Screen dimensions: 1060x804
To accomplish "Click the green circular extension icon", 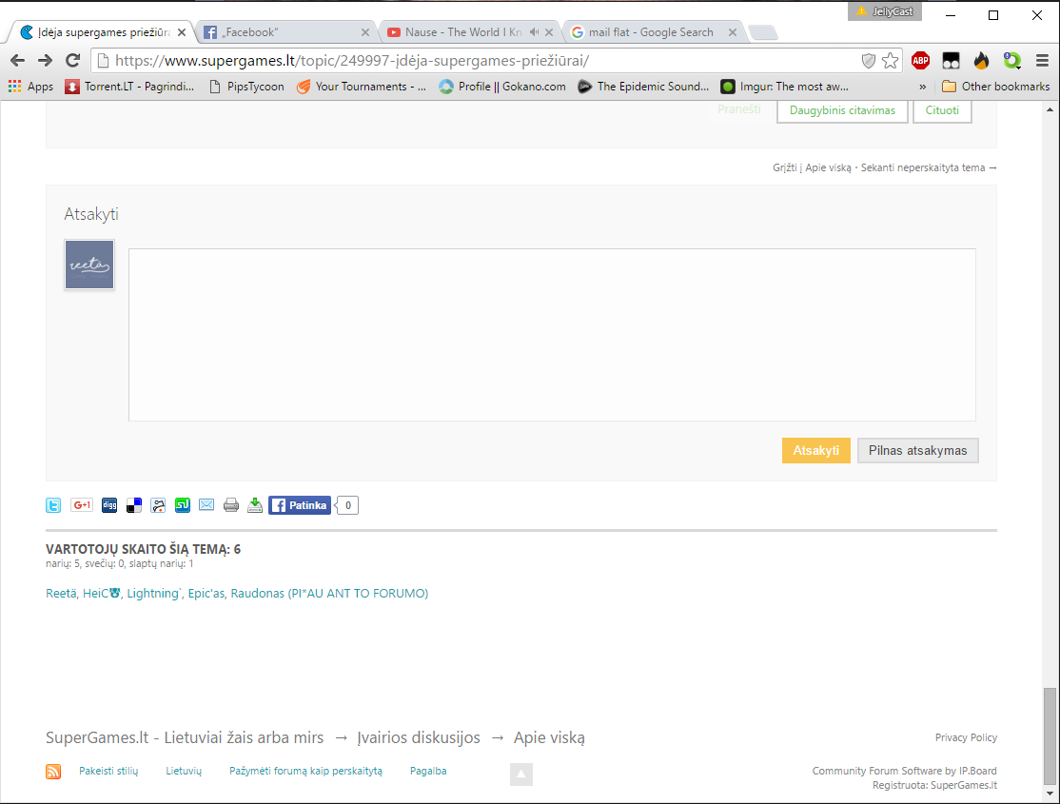I will (x=1012, y=61).
